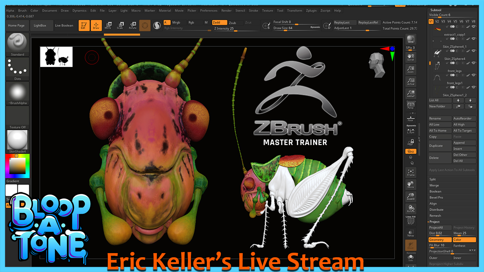Click the Duplicate subtool button

point(440,146)
